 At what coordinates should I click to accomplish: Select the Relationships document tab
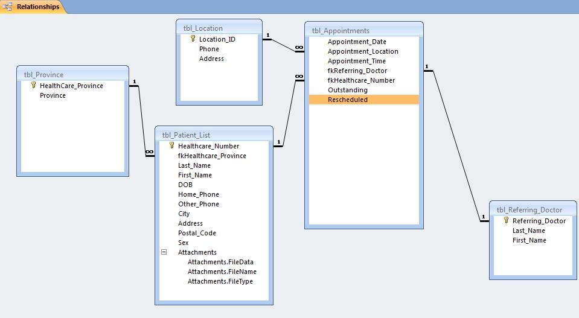point(33,7)
